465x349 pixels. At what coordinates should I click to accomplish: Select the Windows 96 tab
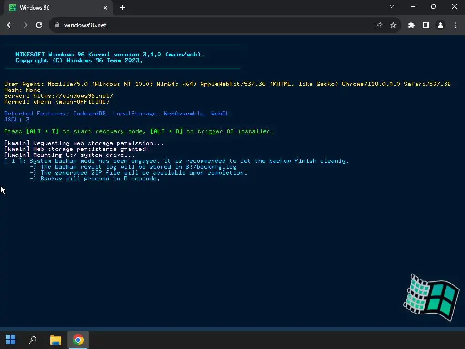click(x=58, y=8)
